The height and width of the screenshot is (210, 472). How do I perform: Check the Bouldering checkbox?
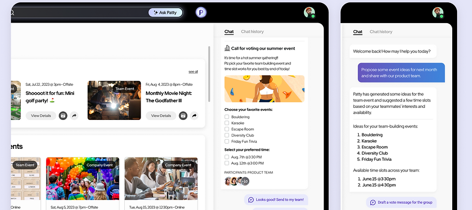(x=227, y=117)
